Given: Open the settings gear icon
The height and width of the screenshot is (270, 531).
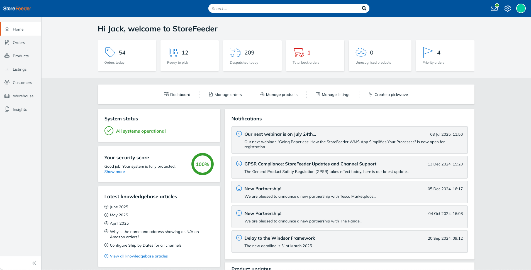Looking at the screenshot, I should click(508, 8).
